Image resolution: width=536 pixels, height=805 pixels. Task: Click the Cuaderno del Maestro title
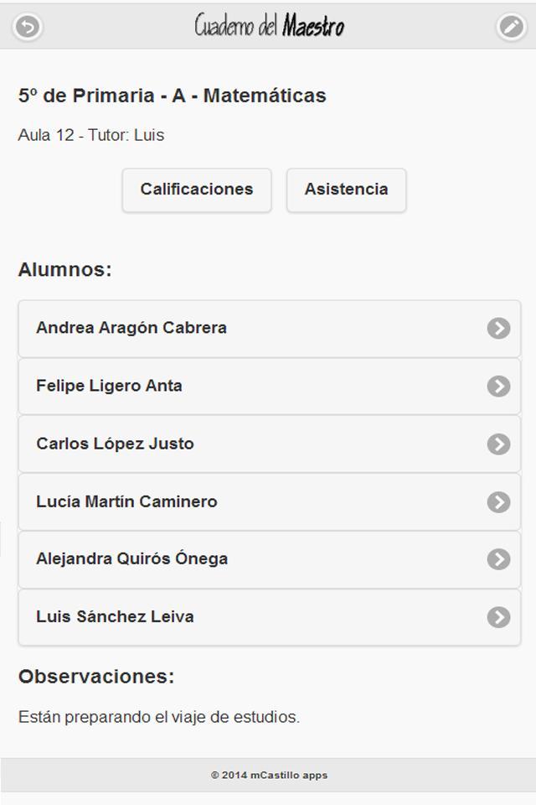269,26
